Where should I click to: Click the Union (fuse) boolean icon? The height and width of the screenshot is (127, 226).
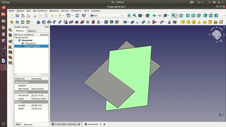point(143,22)
